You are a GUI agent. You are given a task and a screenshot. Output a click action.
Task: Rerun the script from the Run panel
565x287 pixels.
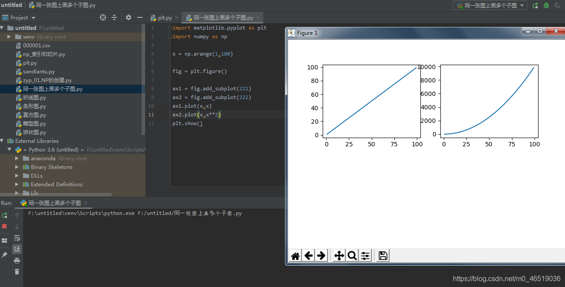[4, 215]
